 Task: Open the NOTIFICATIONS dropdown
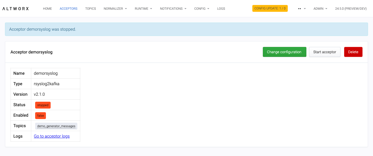173,9
